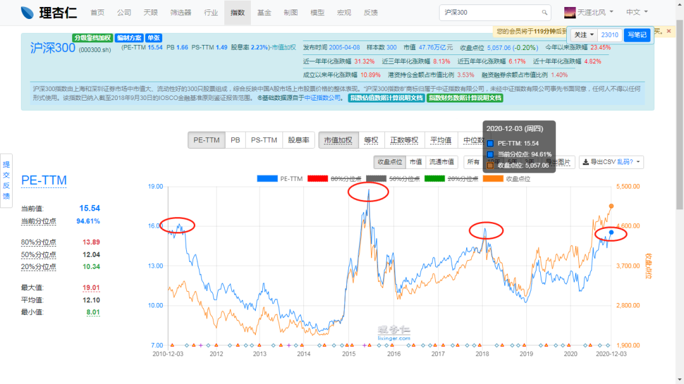Image resolution: width=684 pixels, height=384 pixels.
Task: Select the 所有 time range
Action: [x=473, y=162]
